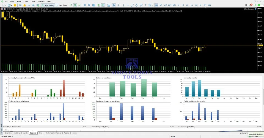Open the Market Watch panel icon

pos(15,5)
